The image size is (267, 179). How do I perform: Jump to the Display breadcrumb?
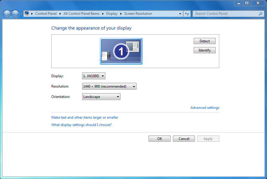pyautogui.click(x=112, y=14)
